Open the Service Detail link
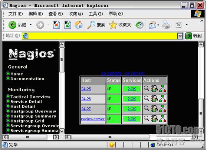Viewport: 207px width, 150px height. pos(26,101)
